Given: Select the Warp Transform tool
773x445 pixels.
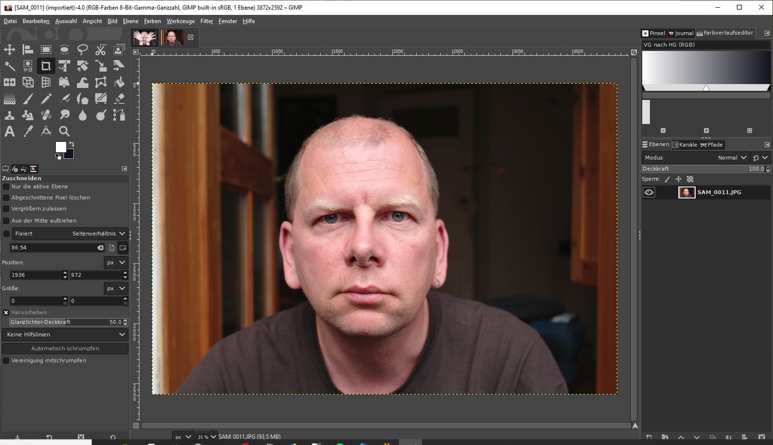Looking at the screenshot, I should pyautogui.click(x=82, y=82).
